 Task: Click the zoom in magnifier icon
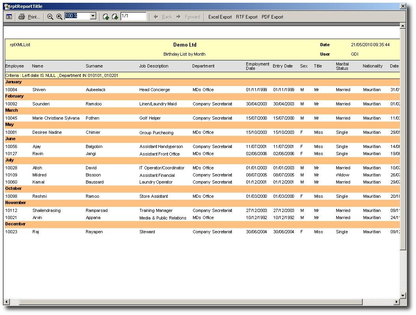[59, 17]
